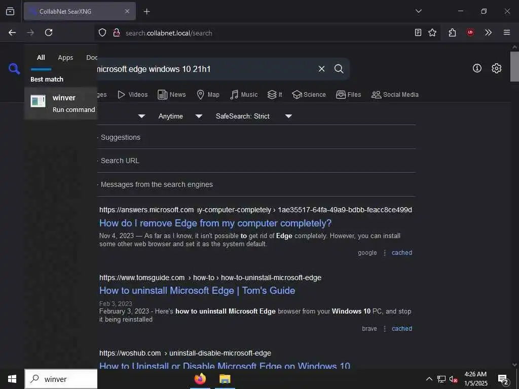Open Firefox View in the tab bar

[x=10, y=11]
